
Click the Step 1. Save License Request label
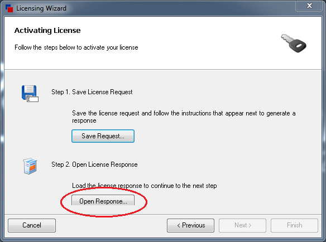coord(92,92)
